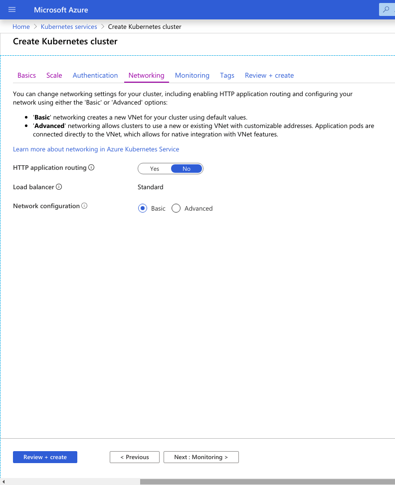Viewport: 395px width, 485px height.
Task: Open the Authentication tab
Action: pyautogui.click(x=95, y=76)
